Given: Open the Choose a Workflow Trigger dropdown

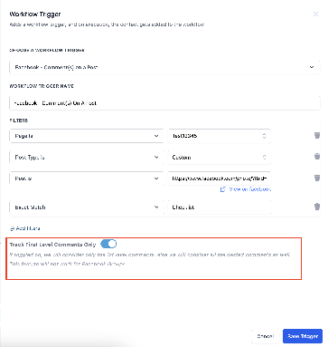Looking at the screenshot, I should [164, 67].
